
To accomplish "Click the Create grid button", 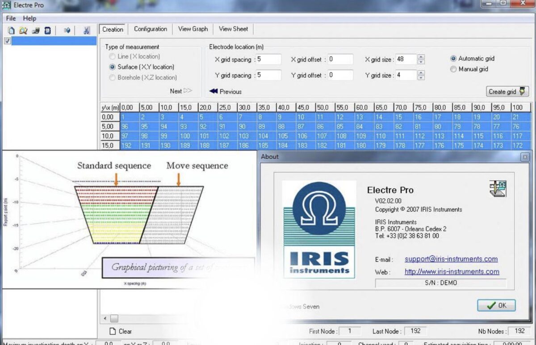I will click(x=507, y=91).
